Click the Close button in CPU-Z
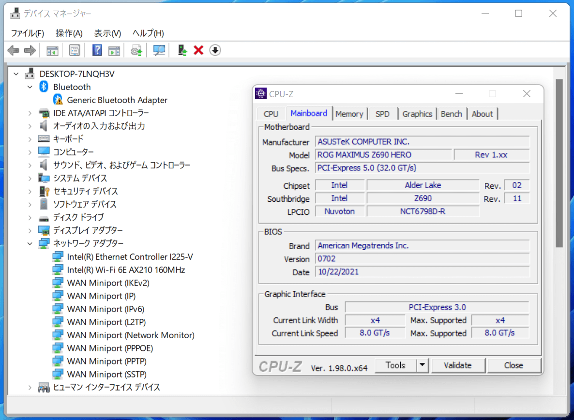 [x=514, y=365]
